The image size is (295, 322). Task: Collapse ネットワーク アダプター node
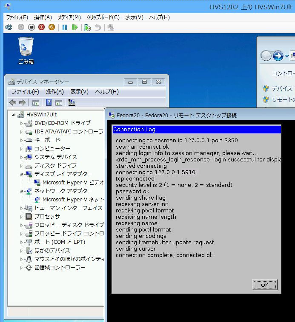pos(21,192)
